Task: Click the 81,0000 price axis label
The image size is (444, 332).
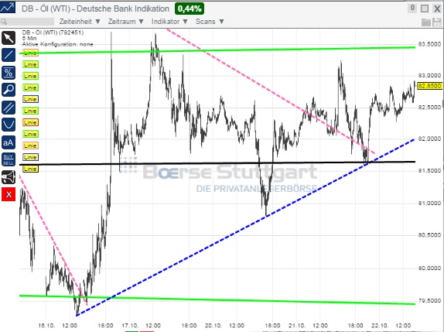Action: click(429, 203)
